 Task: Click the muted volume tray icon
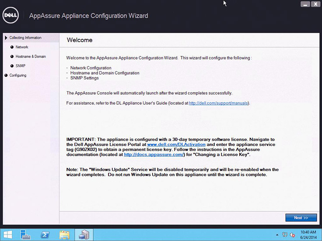[x=292, y=235]
